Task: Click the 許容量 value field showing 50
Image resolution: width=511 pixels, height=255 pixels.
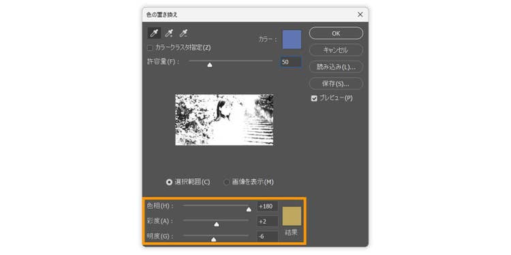Action: coord(291,61)
